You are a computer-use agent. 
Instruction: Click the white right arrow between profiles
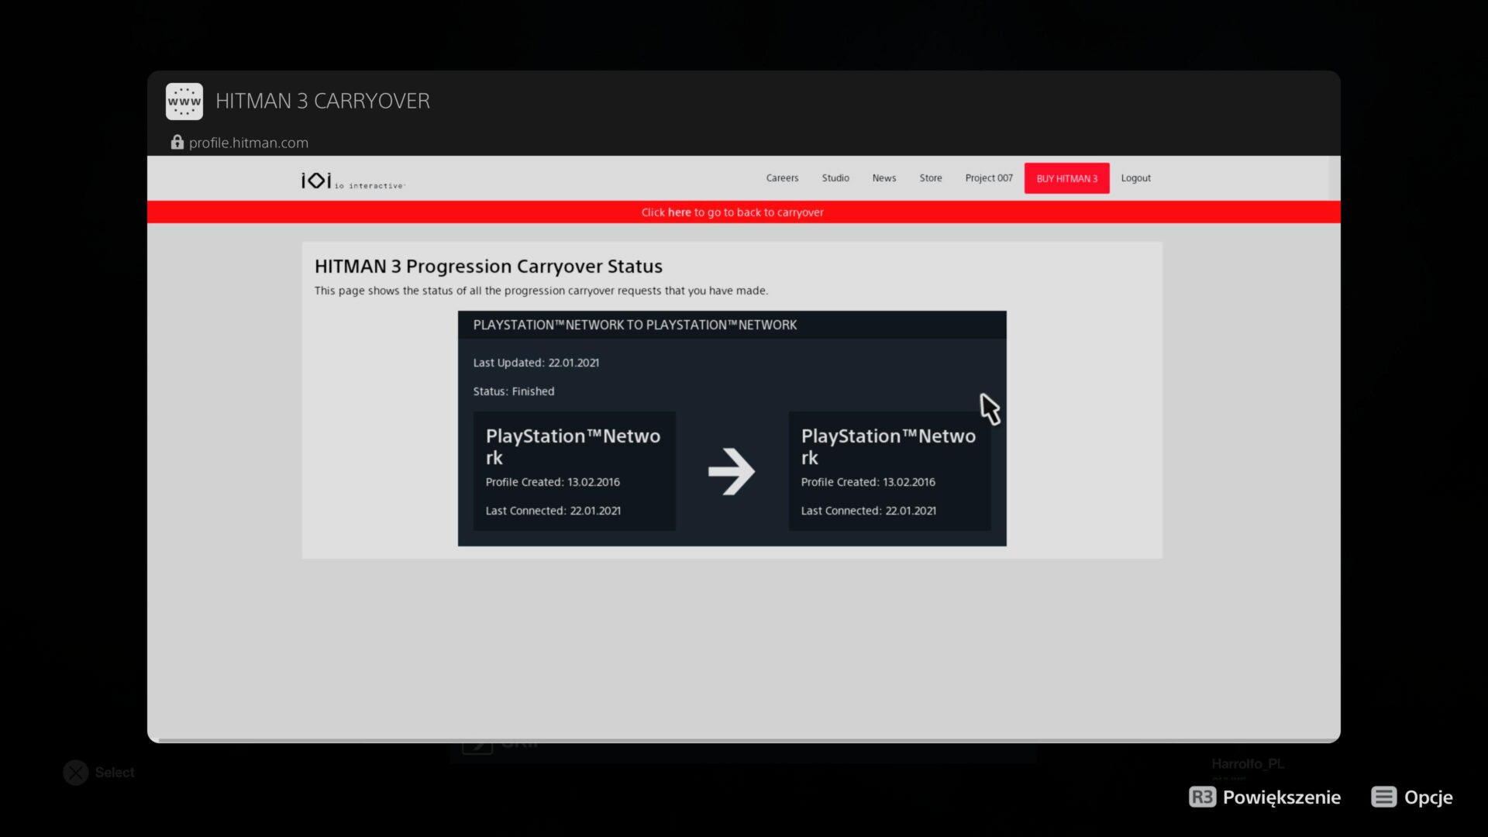[731, 471]
